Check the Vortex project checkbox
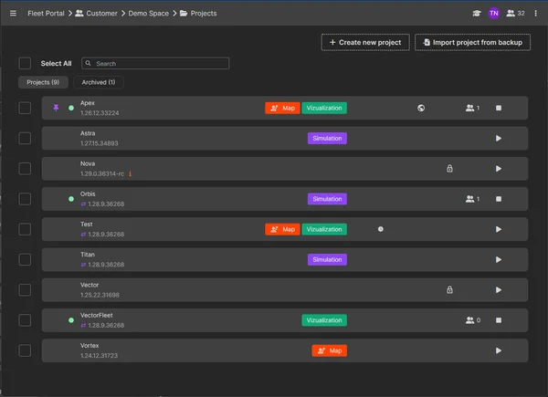548x397 pixels. 25,350
